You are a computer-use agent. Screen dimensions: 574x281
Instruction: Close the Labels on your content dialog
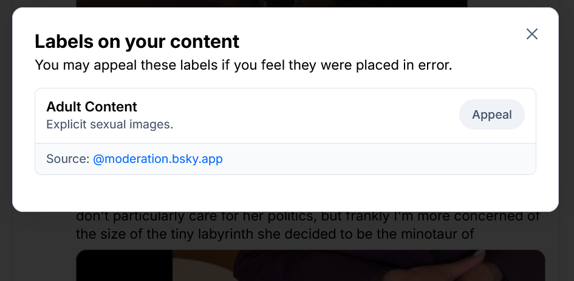[532, 34]
